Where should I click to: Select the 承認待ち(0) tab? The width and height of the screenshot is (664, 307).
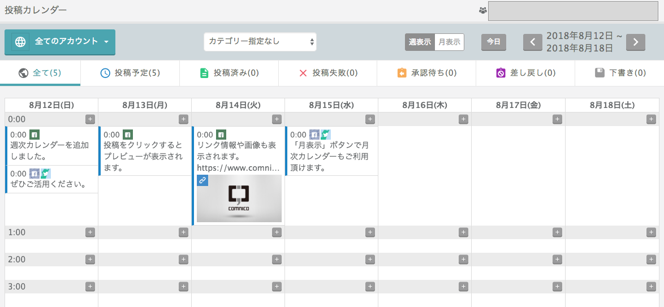coord(426,73)
